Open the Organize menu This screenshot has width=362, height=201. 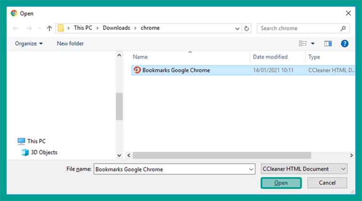pyautogui.click(x=29, y=43)
